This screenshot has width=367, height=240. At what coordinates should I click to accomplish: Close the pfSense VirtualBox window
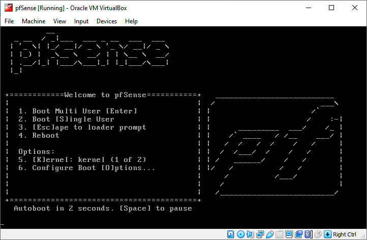click(354, 8)
